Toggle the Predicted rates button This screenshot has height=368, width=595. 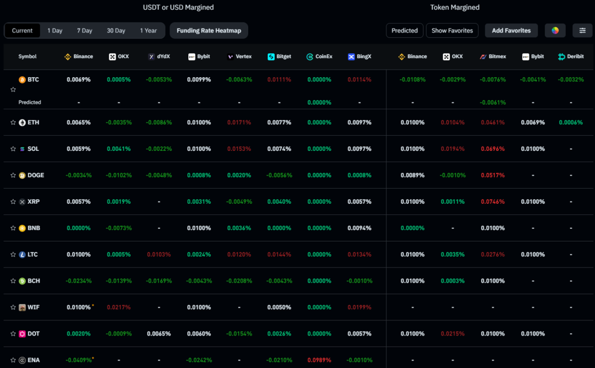tap(404, 31)
